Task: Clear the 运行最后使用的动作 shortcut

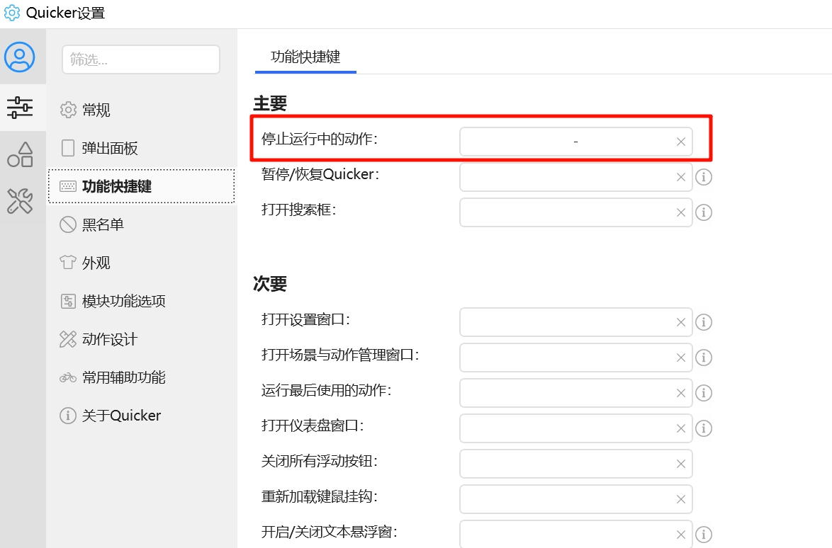Action: point(681,393)
